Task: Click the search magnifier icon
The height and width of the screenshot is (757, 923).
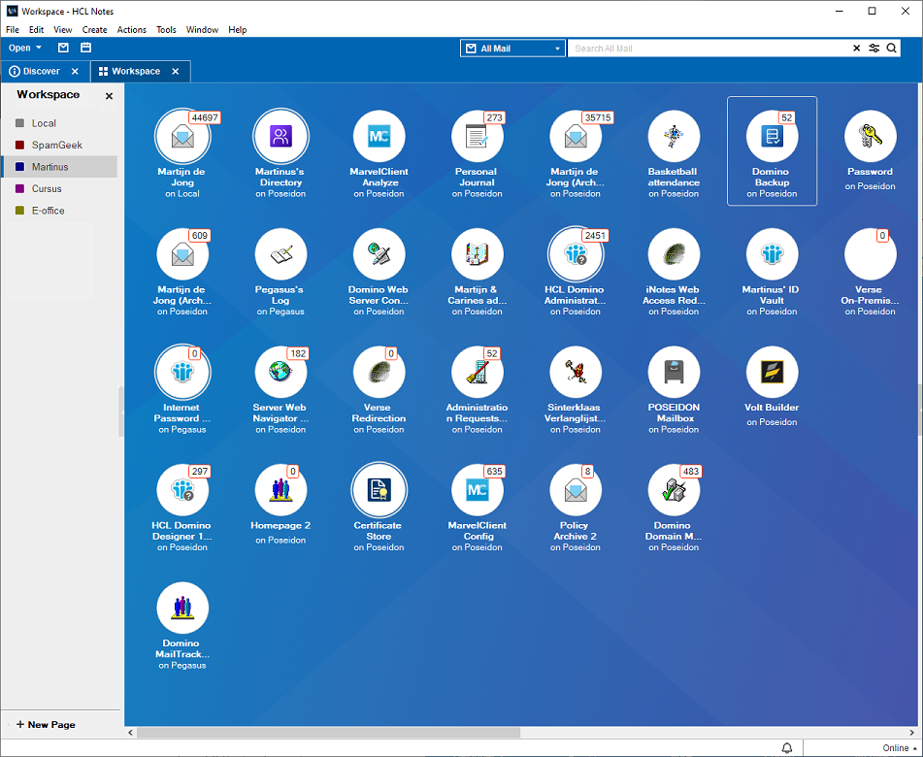Action: (892, 49)
